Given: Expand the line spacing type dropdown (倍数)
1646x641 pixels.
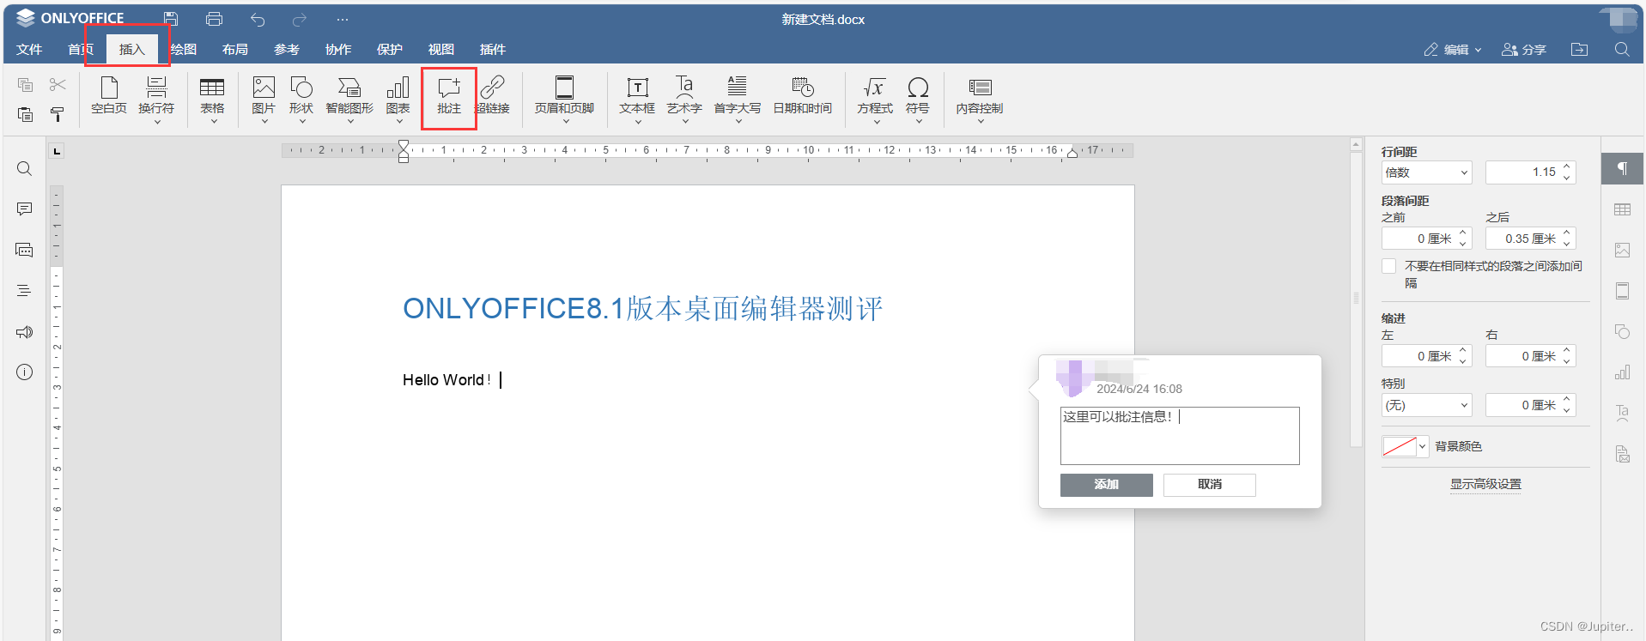Looking at the screenshot, I should coord(1427,172).
